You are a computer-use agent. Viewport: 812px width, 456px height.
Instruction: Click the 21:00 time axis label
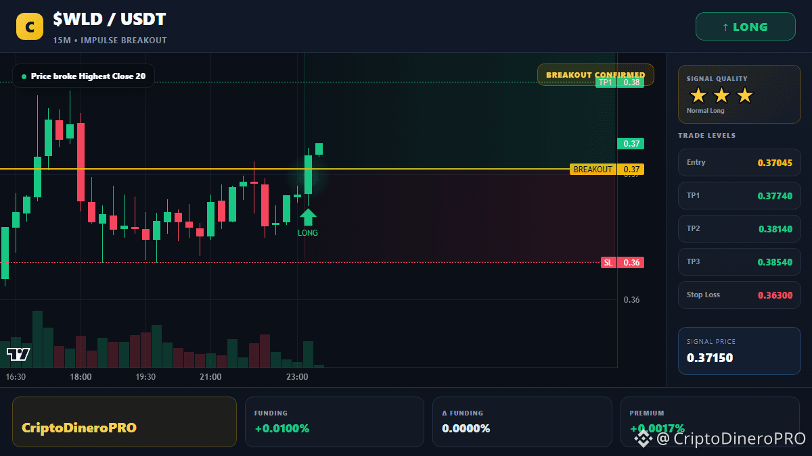(210, 377)
